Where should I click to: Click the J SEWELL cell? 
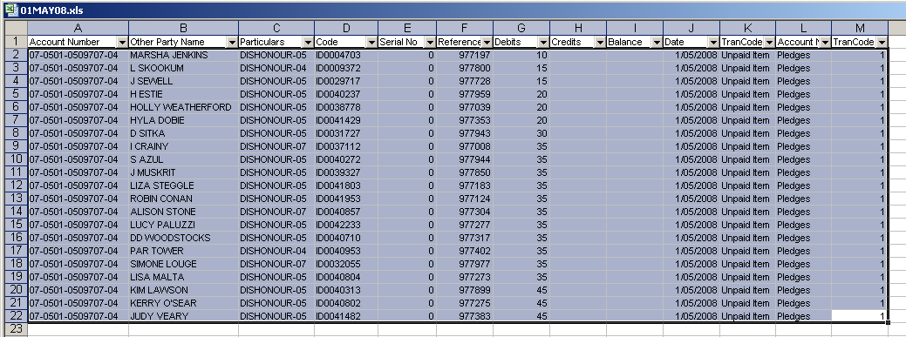pyautogui.click(x=184, y=81)
